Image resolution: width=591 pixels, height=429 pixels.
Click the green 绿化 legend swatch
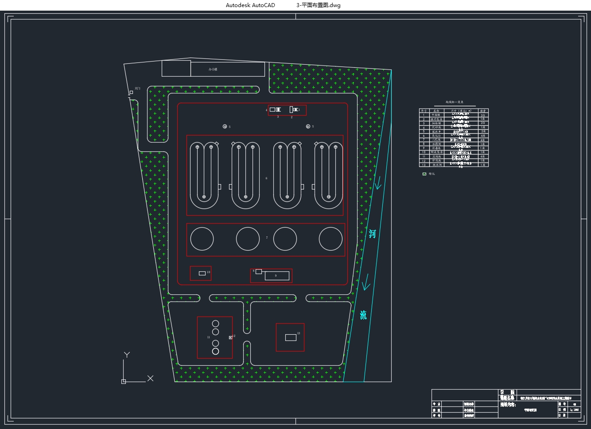click(x=424, y=174)
